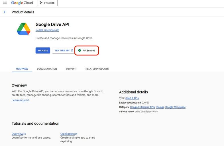Click the Google Drive logo icon
This screenshot has width=224, height=146.
24,29
